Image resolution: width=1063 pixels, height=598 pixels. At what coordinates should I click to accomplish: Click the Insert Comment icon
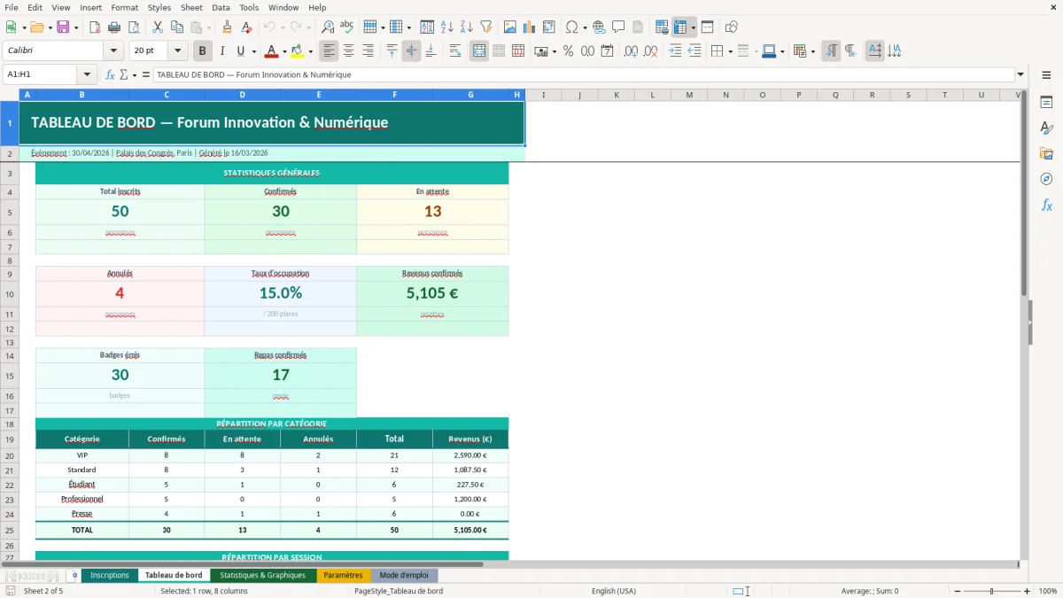coord(618,27)
